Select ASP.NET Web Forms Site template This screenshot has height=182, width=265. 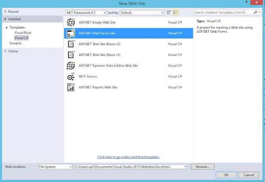click(x=128, y=33)
